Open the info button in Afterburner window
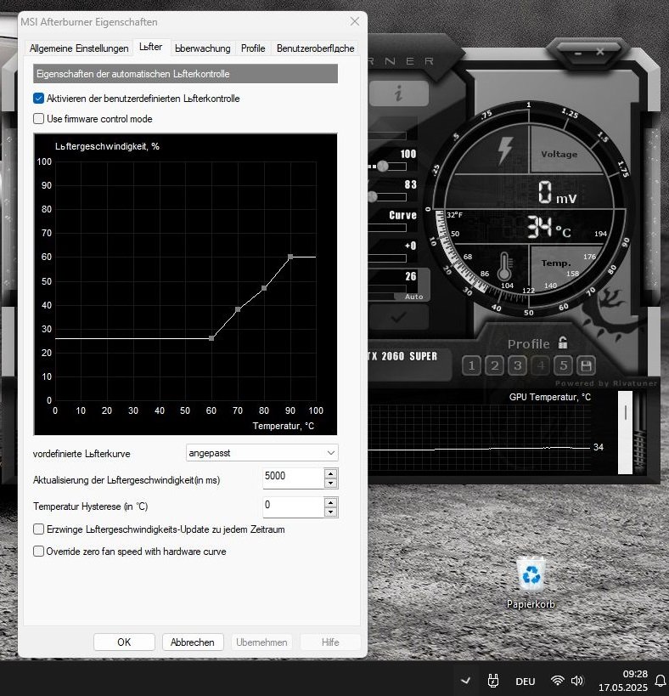The width and height of the screenshot is (669, 696). click(398, 93)
